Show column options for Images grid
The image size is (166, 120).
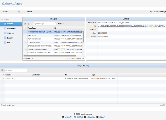pos(29,24)
